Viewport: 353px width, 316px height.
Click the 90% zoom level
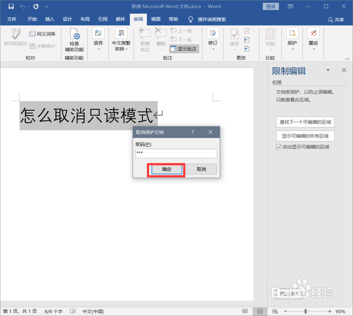340,311
